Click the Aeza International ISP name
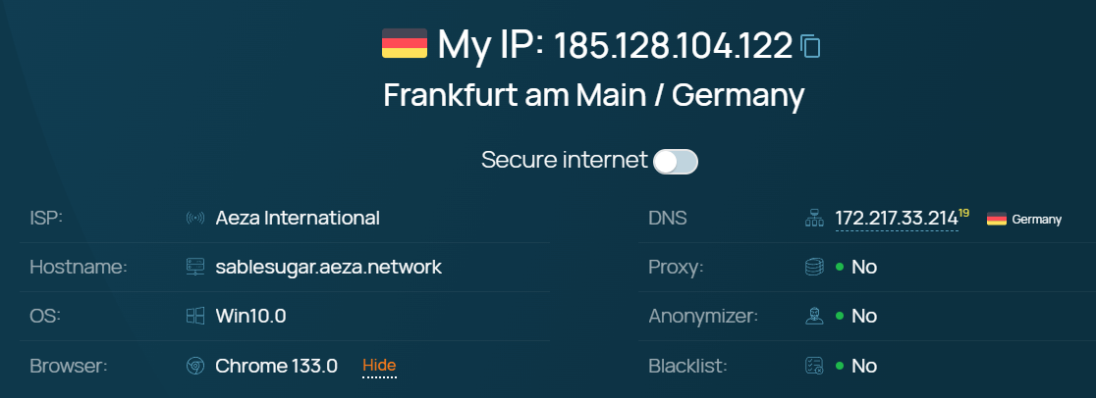This screenshot has height=398, width=1096. pyautogui.click(x=298, y=218)
